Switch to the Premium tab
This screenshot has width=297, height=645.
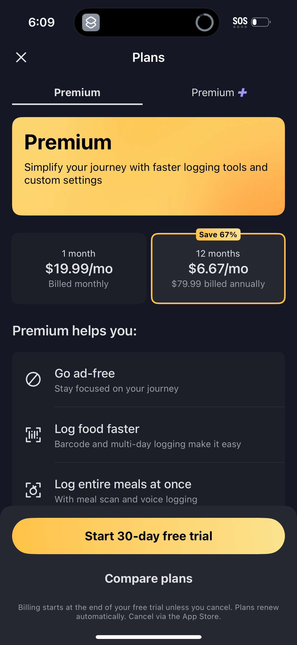click(77, 93)
